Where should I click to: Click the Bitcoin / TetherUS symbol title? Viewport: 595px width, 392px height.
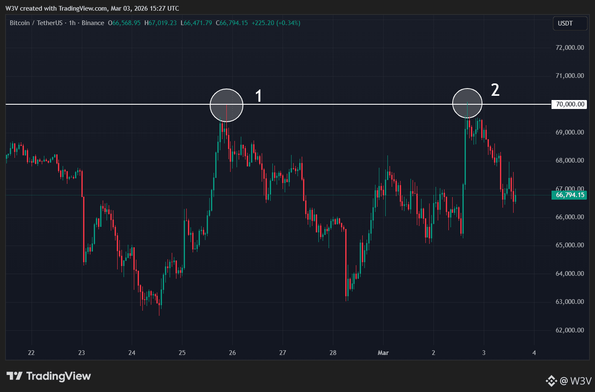coord(36,23)
